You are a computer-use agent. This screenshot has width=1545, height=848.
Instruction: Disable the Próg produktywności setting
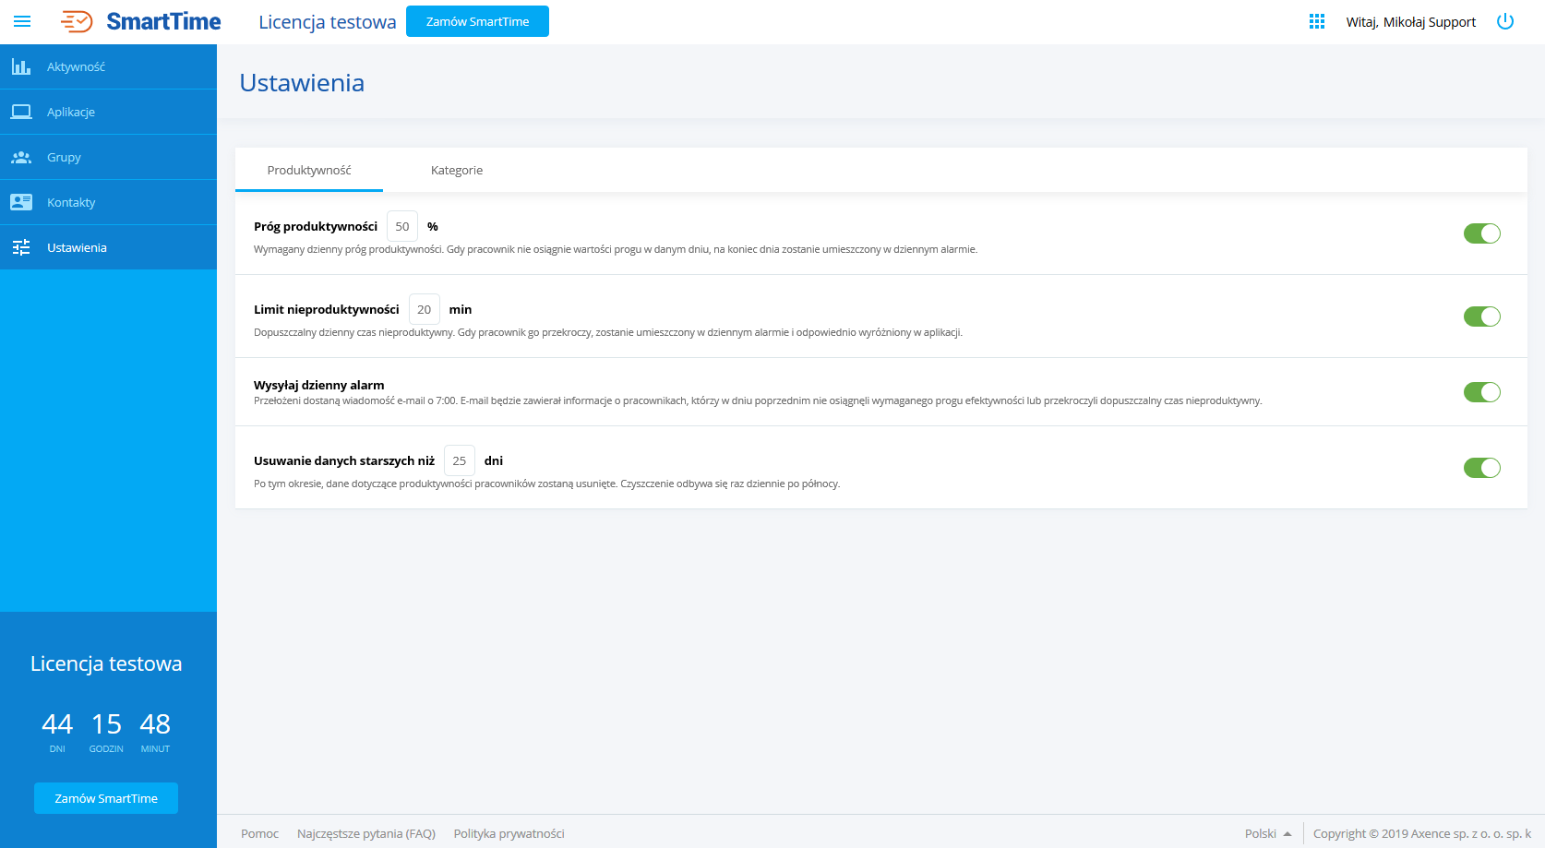click(x=1481, y=233)
